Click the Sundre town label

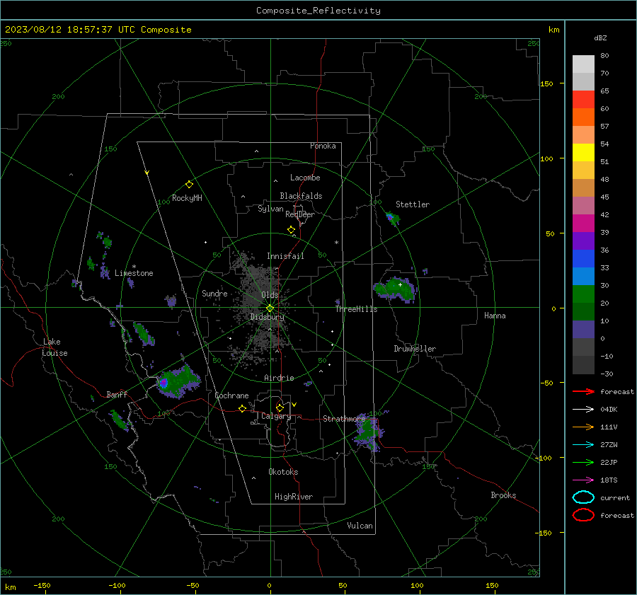(x=214, y=294)
